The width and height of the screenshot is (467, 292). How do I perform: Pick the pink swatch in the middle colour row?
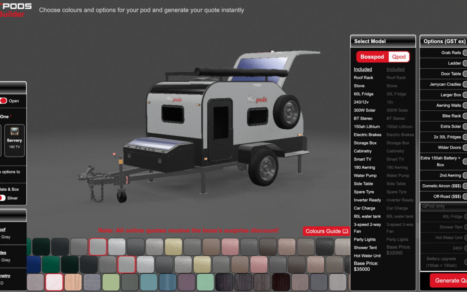point(259,264)
